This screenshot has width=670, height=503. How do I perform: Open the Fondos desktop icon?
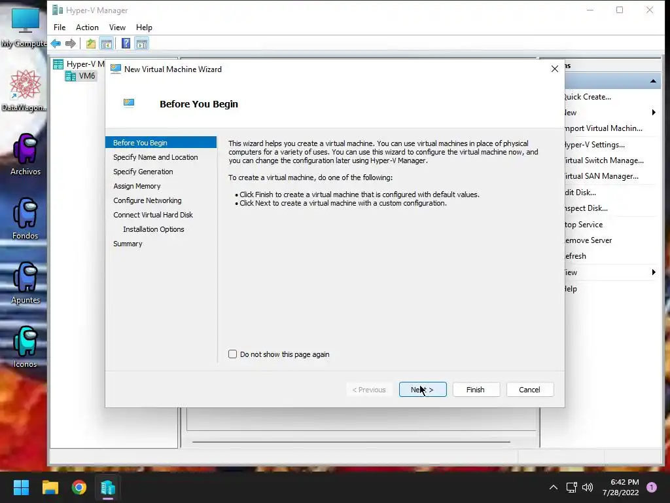click(x=26, y=219)
